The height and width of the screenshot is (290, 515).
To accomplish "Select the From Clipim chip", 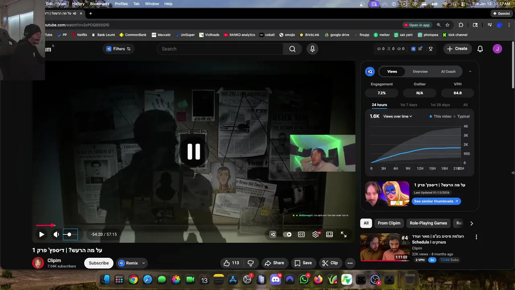I will pos(389,223).
